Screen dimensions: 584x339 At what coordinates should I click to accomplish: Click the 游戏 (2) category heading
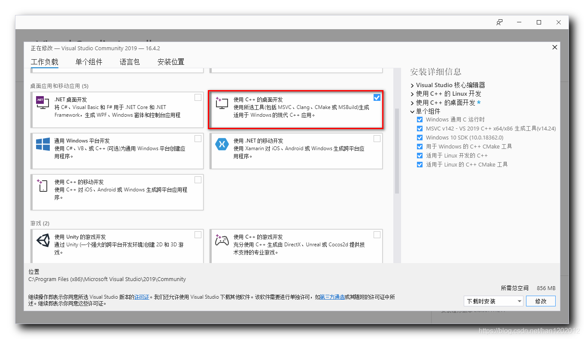tap(40, 224)
